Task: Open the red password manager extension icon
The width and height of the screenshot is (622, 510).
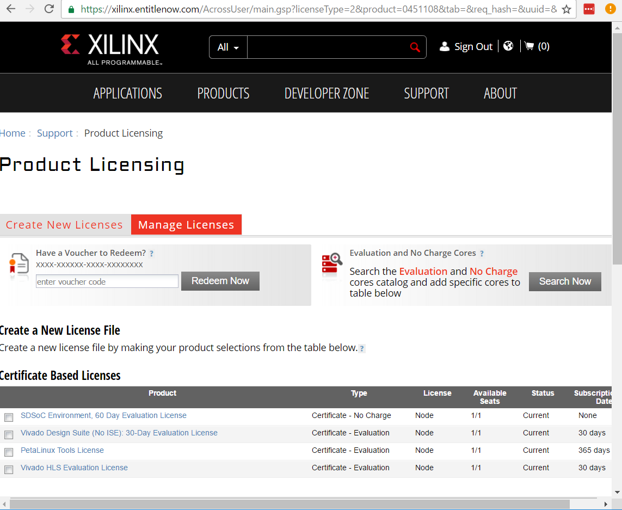Action: point(589,9)
